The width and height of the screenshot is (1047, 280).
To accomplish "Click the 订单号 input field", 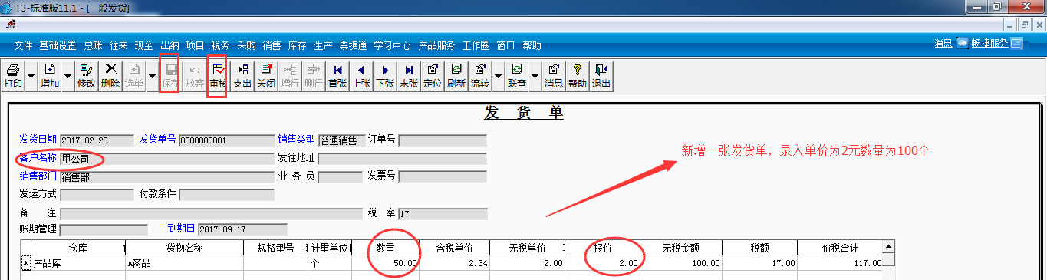I will click(443, 140).
